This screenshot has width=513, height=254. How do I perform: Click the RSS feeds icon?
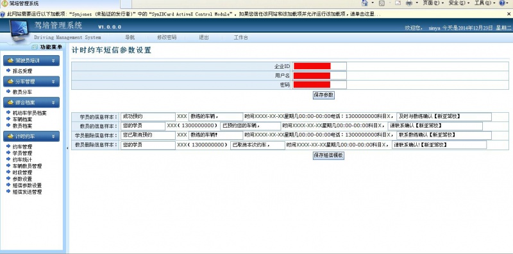pyautogui.click(x=382, y=3)
